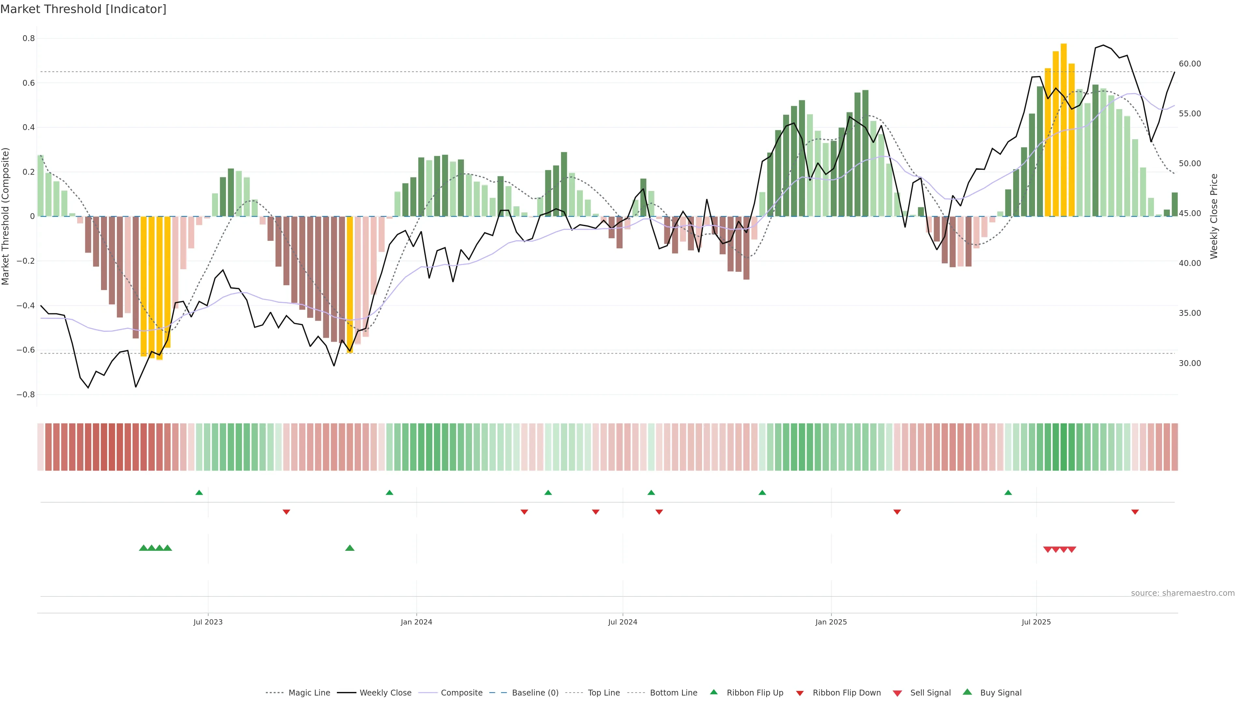Click the Ribbon Flip Up legend triangle
The image size is (1251, 704).
coord(713,692)
